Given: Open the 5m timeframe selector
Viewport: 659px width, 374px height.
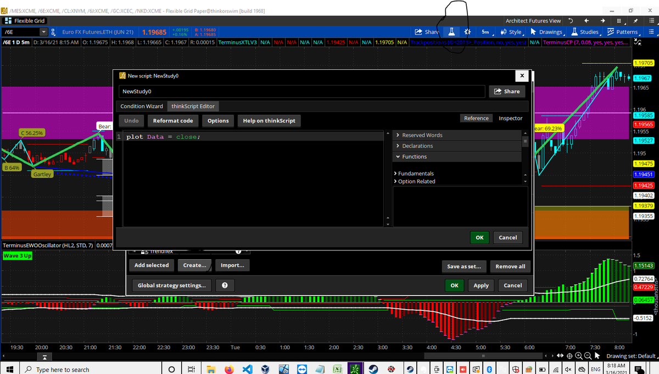Looking at the screenshot, I should pyautogui.click(x=485, y=32).
